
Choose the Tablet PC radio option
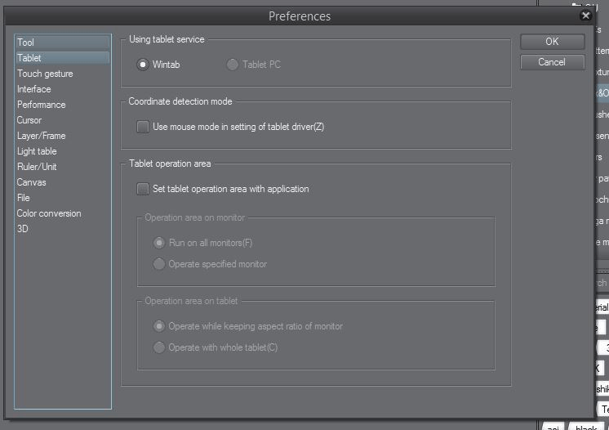233,65
